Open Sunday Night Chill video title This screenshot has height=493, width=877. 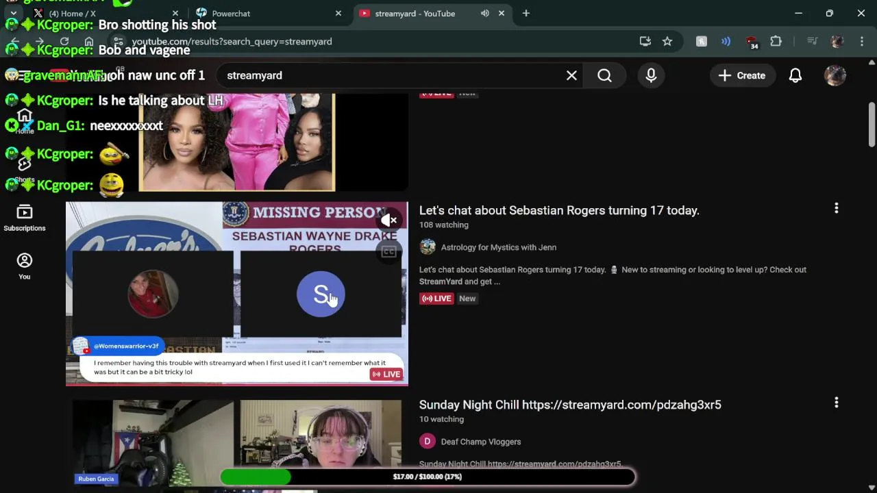point(570,405)
